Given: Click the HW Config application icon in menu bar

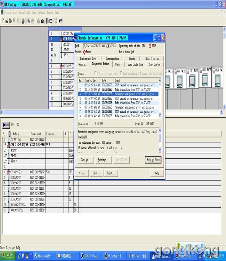Looking at the screenshot, I should [x=2, y=12].
